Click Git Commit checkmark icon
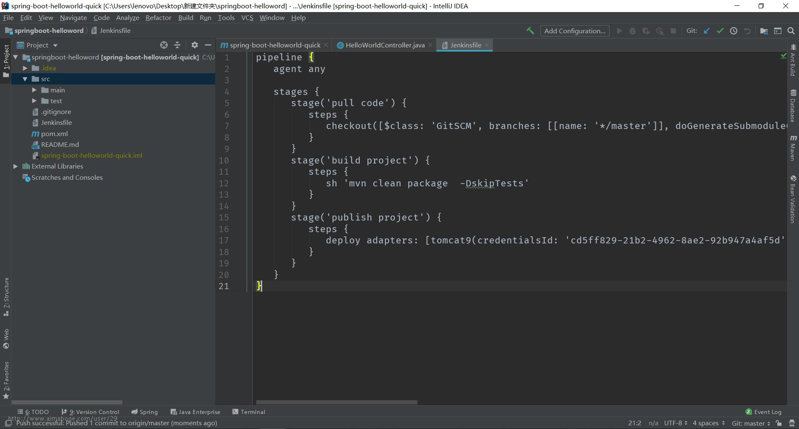 [x=720, y=31]
